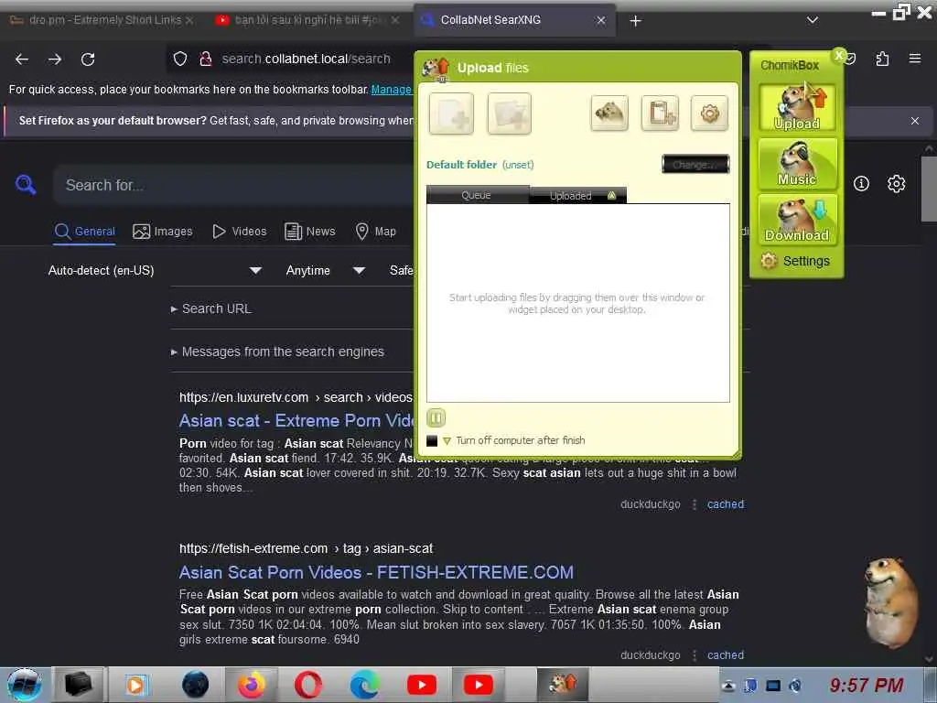Open cached link of first result
Viewport: 937px width, 703px height.
[x=726, y=504]
